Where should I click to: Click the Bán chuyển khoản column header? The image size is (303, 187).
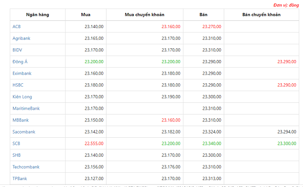[x=261, y=15]
